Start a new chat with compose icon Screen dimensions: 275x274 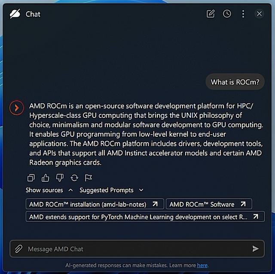coord(211,14)
